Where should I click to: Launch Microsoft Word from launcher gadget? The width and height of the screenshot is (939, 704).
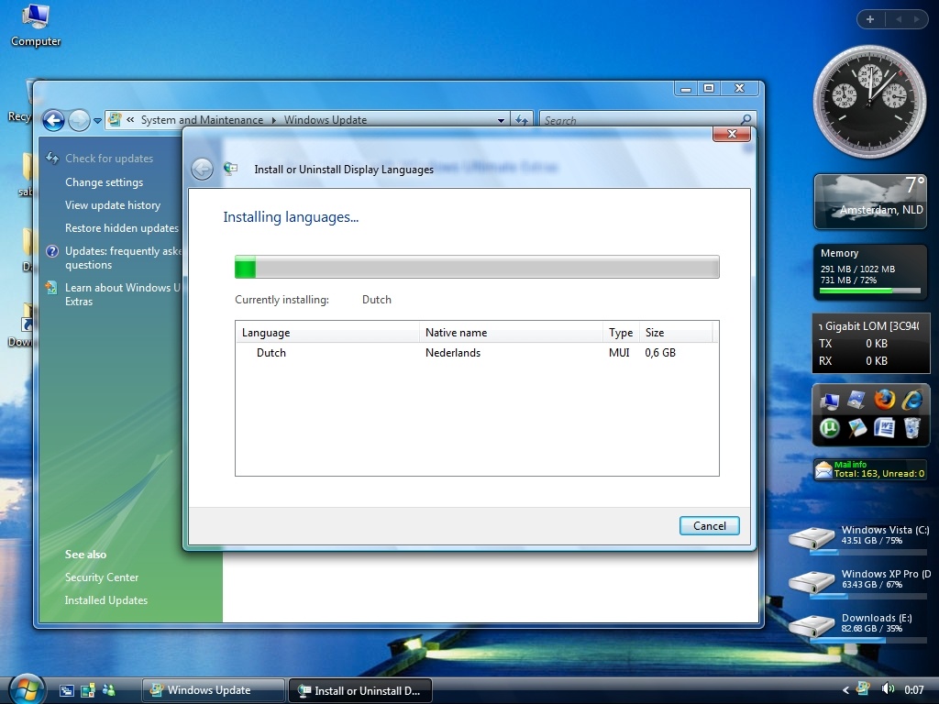pos(884,427)
